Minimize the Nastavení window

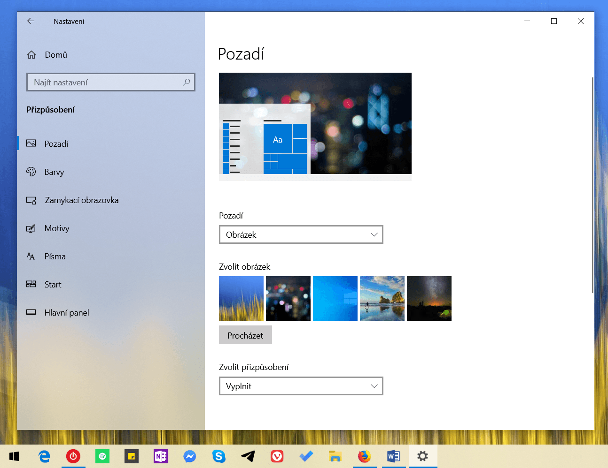527,21
